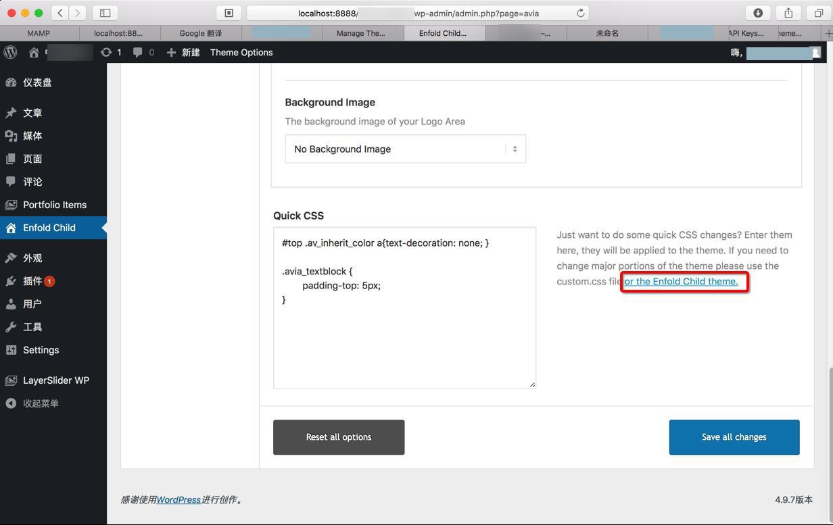Go back in Safari history
Viewport: 833px width, 525px height.
coord(60,13)
